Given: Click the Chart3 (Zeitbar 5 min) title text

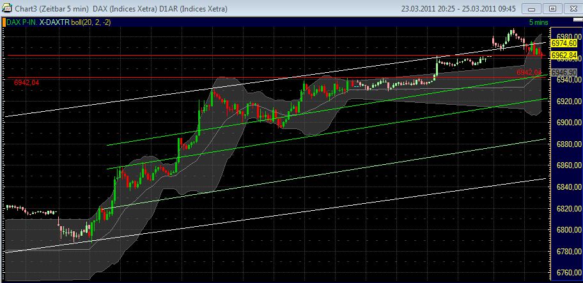Looking at the screenshot, I should [x=52, y=8].
